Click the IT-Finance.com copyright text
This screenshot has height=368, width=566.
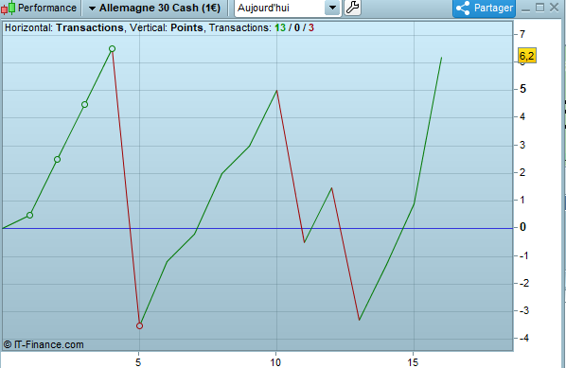click(44, 344)
